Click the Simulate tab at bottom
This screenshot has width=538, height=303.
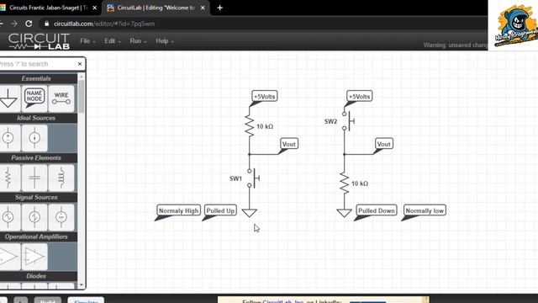point(86,300)
